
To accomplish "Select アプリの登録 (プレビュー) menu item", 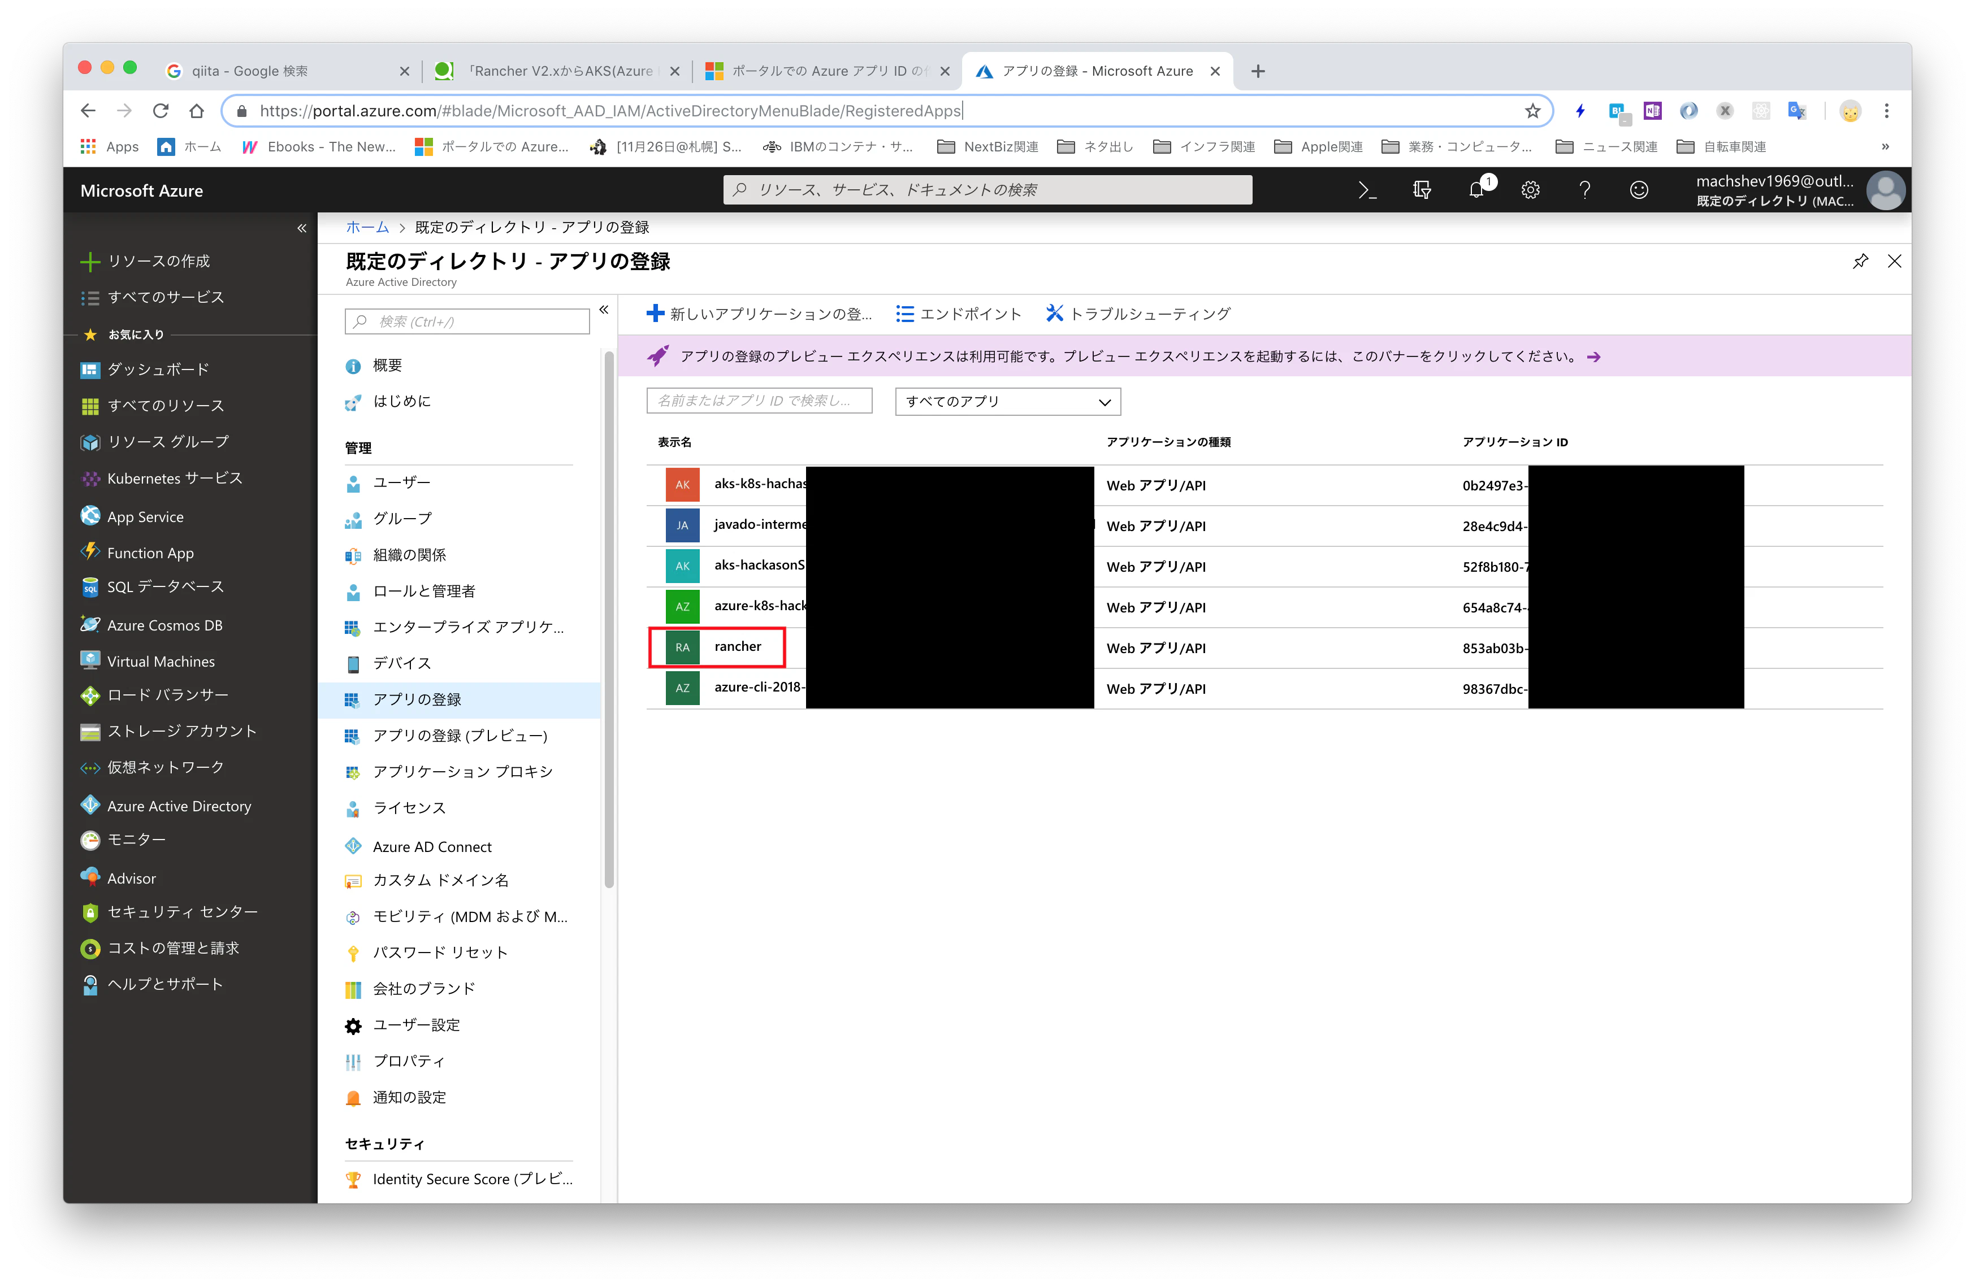I will tap(459, 736).
